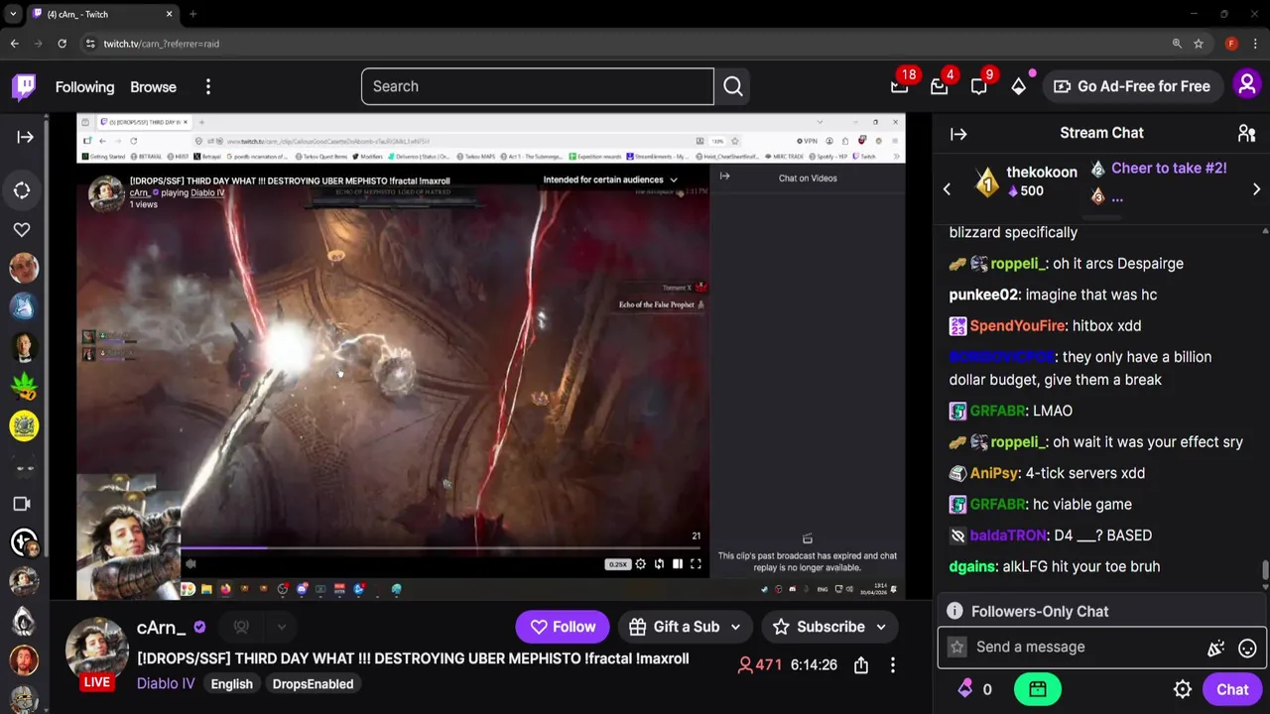The width and height of the screenshot is (1270, 714).
Task: Open the Browse page
Action: 153,87
